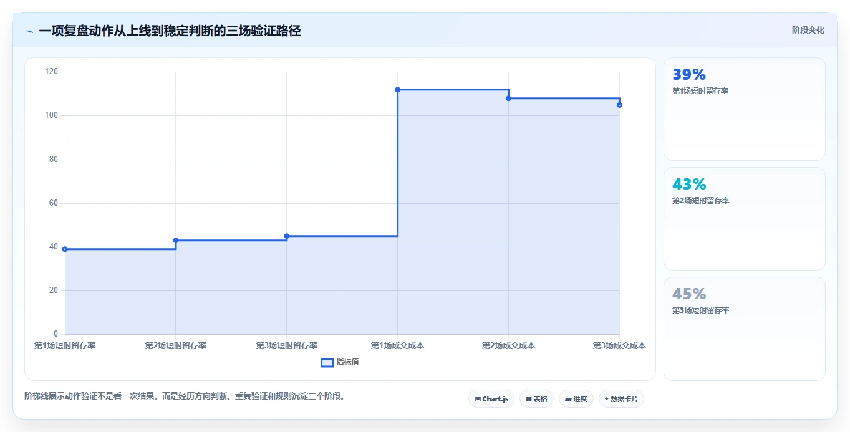
Task: Click the y-axis value 60
Action: click(x=54, y=203)
